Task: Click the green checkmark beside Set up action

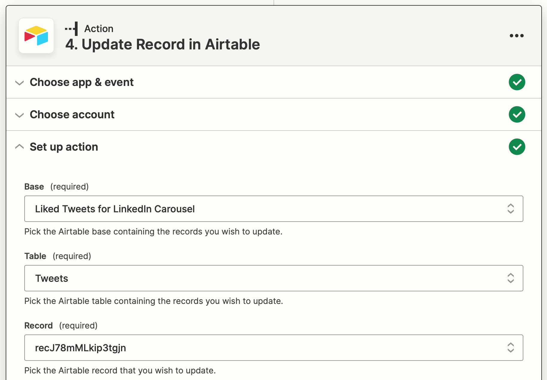Action: coord(517,147)
